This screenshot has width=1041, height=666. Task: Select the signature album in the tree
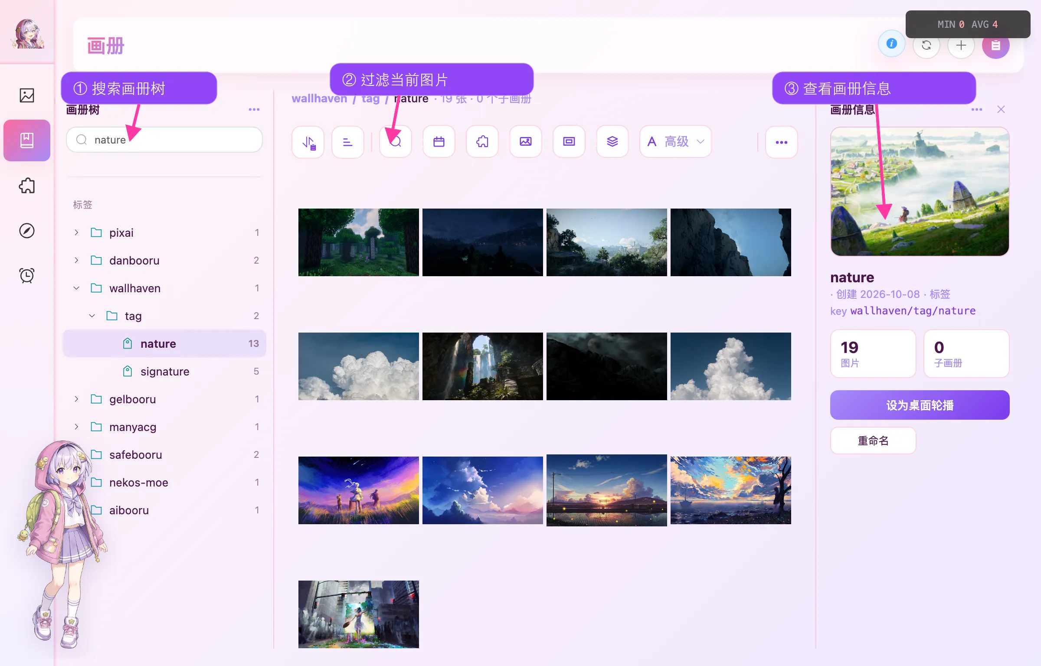(164, 372)
